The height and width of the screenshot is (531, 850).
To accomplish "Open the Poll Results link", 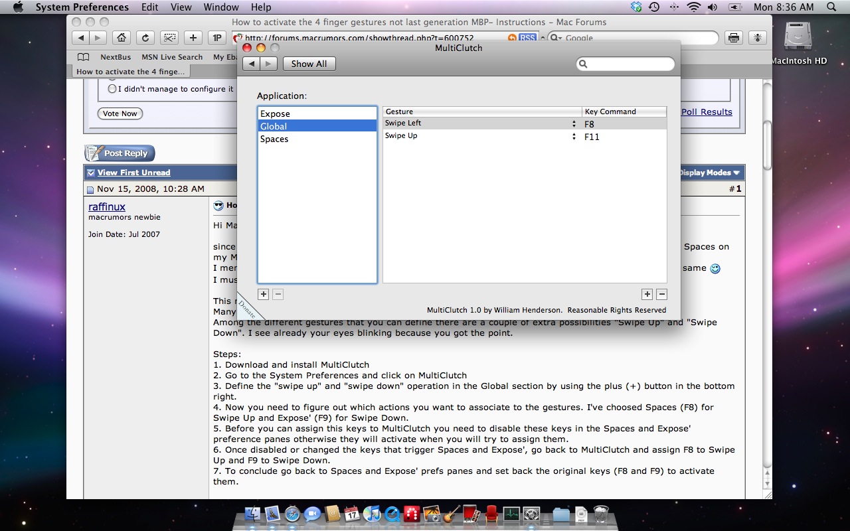I will coord(707,112).
